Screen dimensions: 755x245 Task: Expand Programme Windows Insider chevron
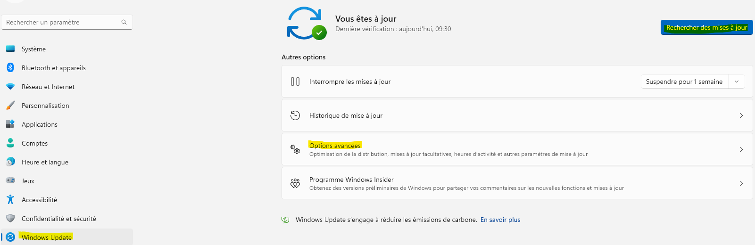click(741, 183)
